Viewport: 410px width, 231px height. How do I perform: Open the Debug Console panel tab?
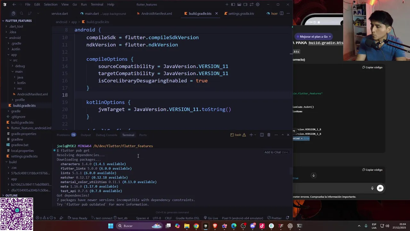106,135
